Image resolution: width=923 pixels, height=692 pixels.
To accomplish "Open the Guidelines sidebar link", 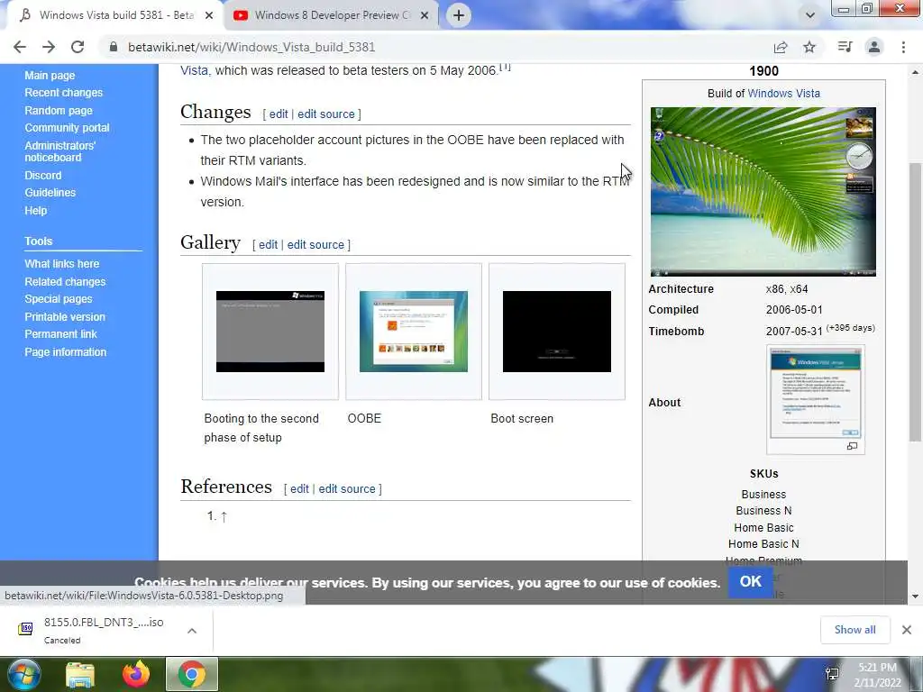I will click(50, 193).
